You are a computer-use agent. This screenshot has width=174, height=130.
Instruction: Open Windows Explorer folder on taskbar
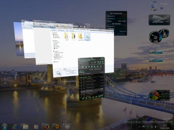[25, 127]
